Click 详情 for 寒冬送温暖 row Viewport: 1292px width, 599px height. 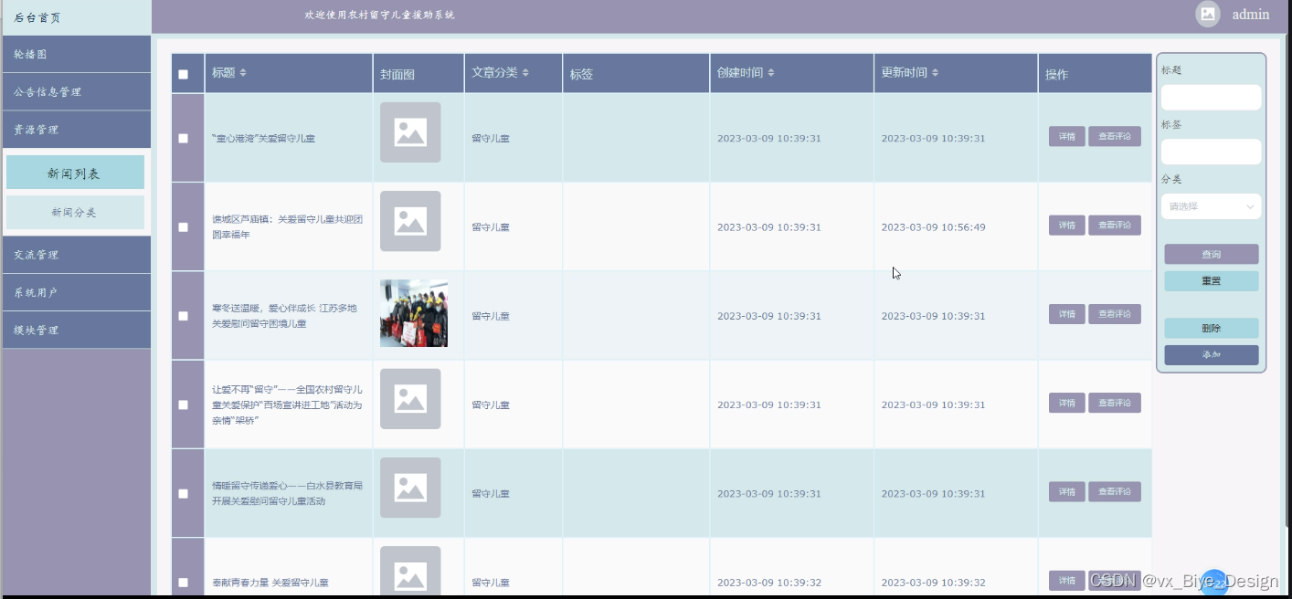coord(1066,314)
